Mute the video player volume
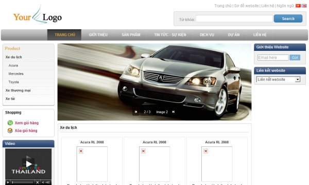Image resolution: width=309 pixels, height=185 pixels. (x=43, y=182)
